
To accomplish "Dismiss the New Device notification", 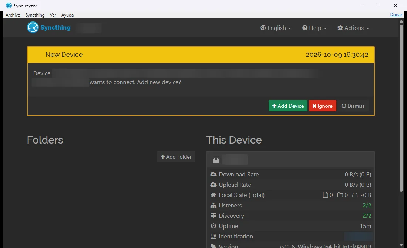I will 353,106.
